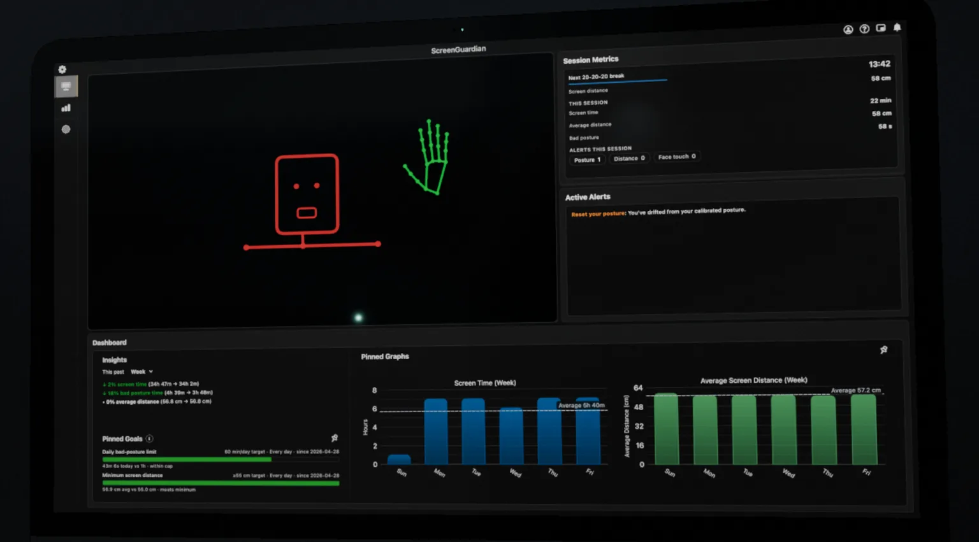This screenshot has width=979, height=542.
Task: Toggle the picture-in-picture window icon
Action: tap(881, 28)
